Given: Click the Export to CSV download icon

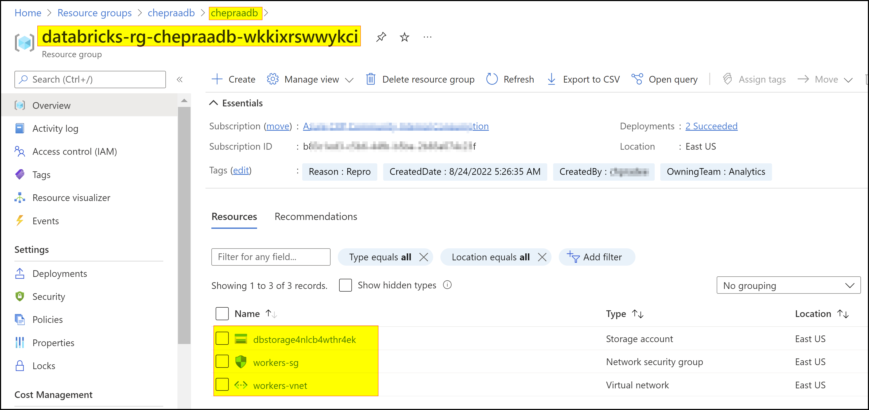Looking at the screenshot, I should pyautogui.click(x=551, y=79).
